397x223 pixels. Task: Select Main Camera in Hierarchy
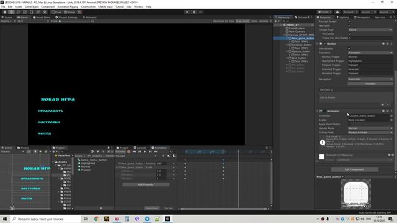pos(297,32)
